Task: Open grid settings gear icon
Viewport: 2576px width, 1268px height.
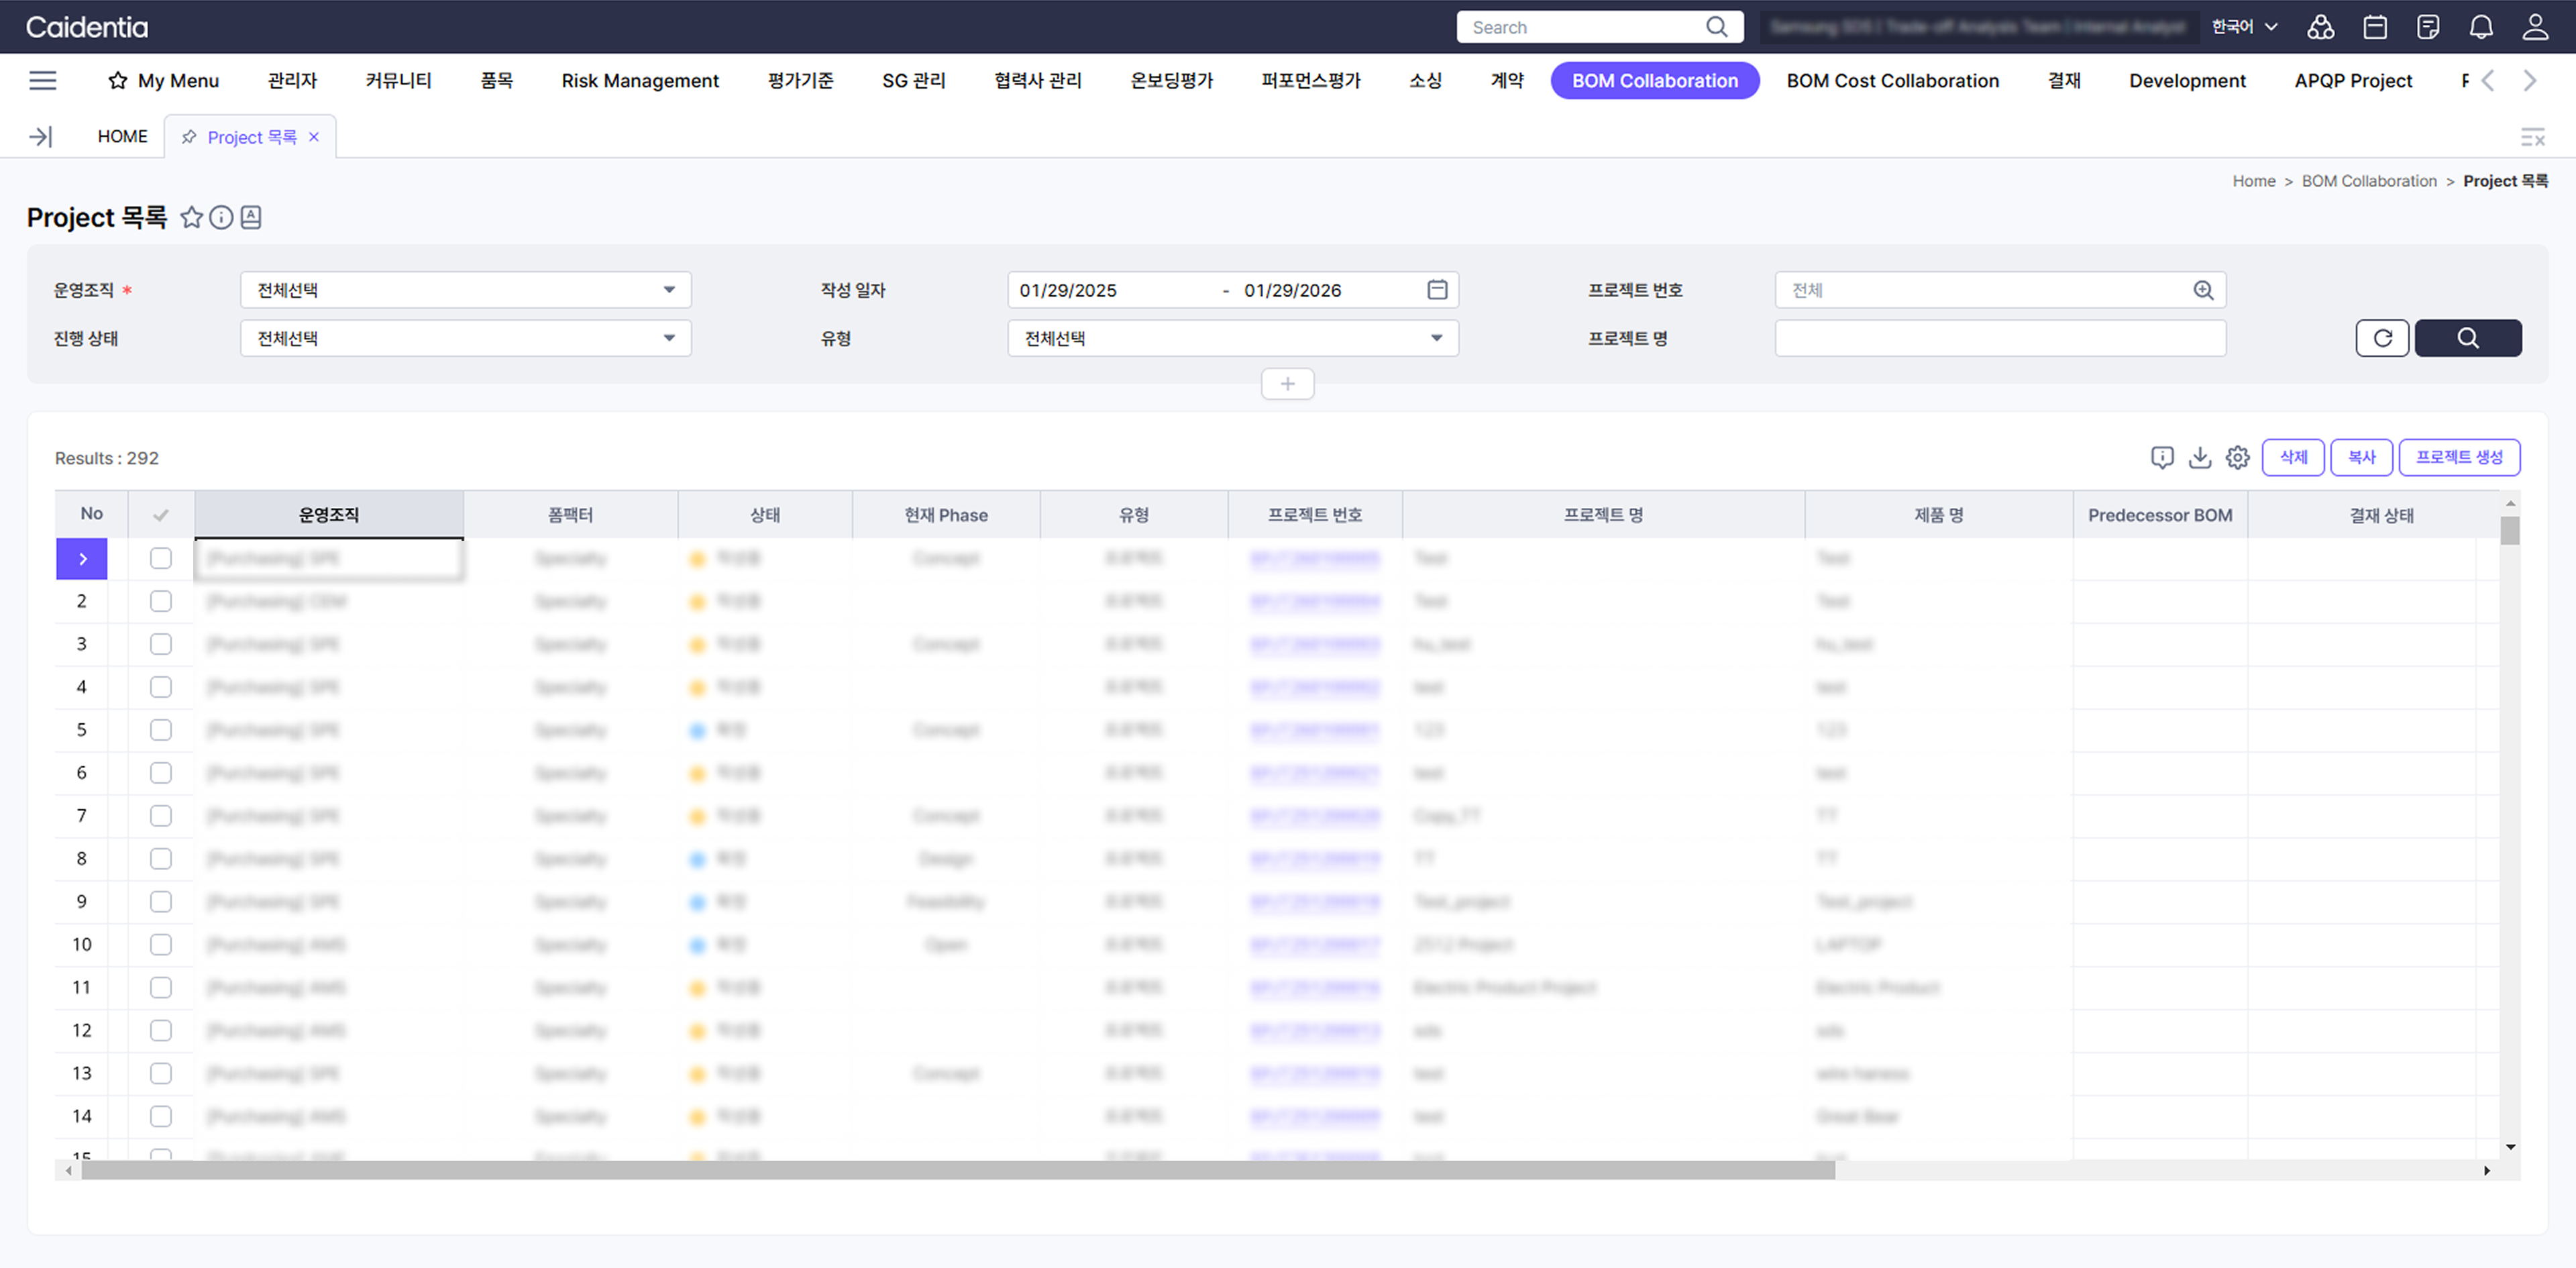Action: click(x=2237, y=457)
